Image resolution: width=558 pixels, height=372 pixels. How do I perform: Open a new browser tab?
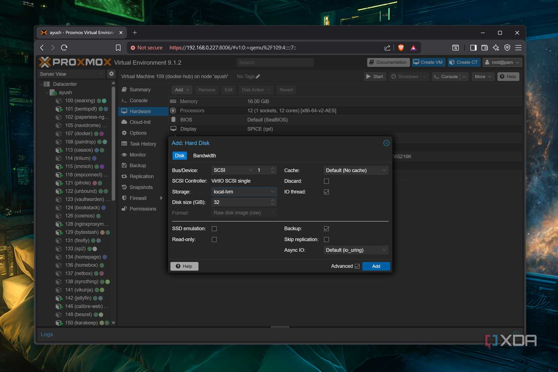(135, 32)
